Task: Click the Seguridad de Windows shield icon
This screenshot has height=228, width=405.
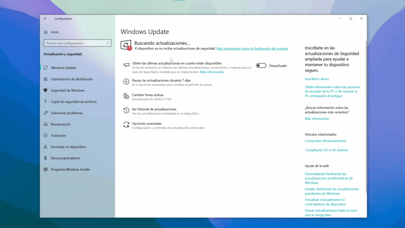Action: coord(46,90)
